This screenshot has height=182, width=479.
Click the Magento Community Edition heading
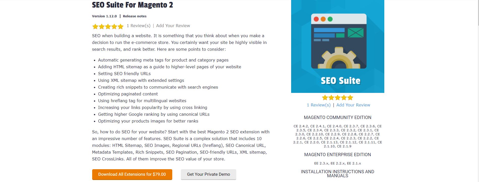337,117
